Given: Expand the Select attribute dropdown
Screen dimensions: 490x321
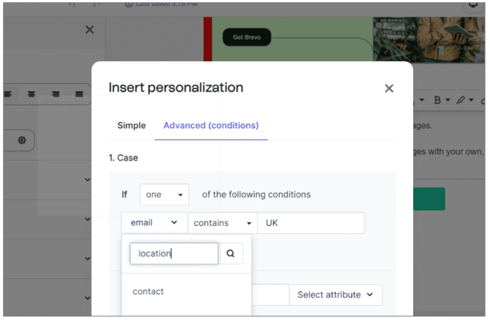Looking at the screenshot, I should coord(335,295).
